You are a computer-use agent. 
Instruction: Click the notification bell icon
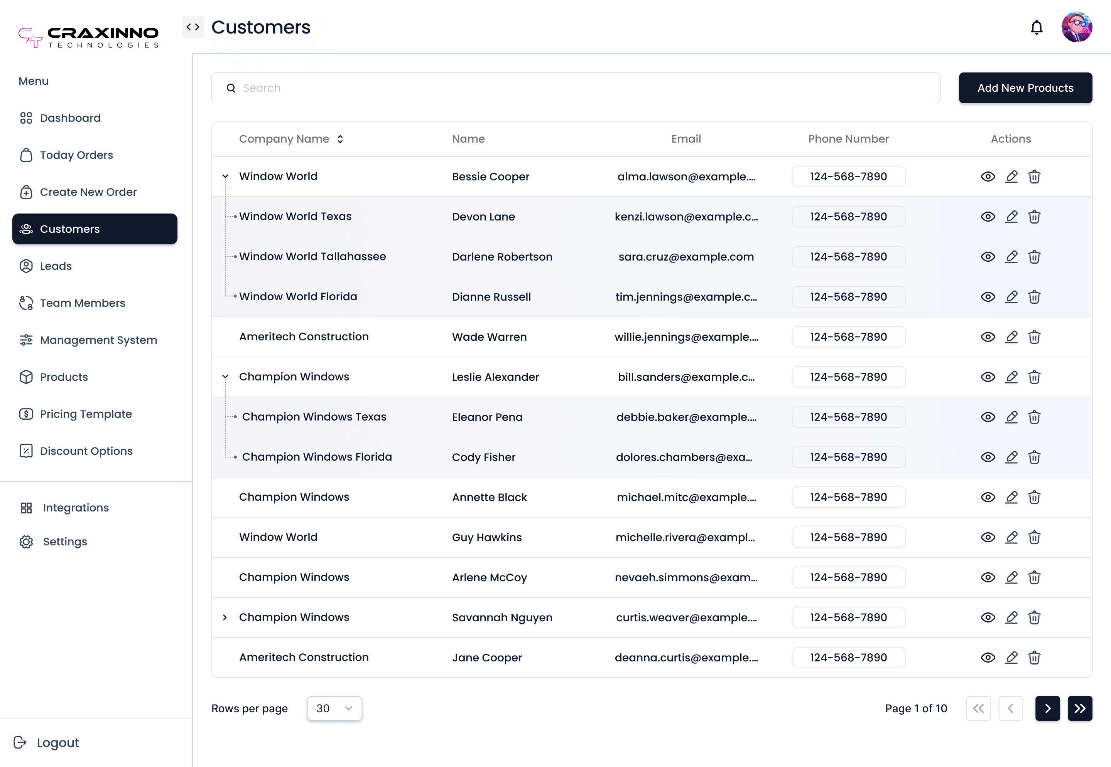1037,27
